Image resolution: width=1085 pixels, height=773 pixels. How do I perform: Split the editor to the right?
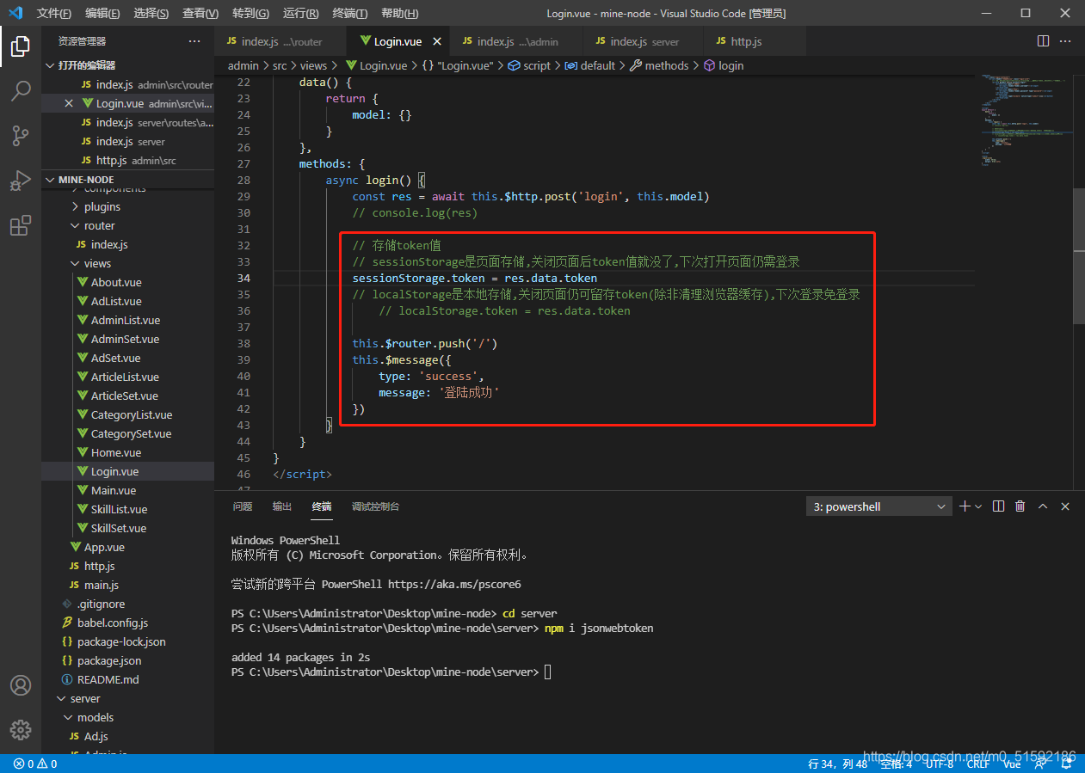point(1043,41)
